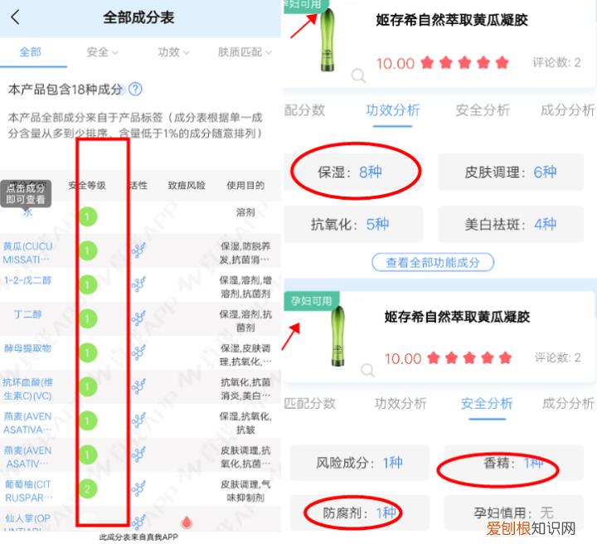Screen dimensions: 597x544
Task: Tap the 安全等级 column header
Action: click(87, 186)
